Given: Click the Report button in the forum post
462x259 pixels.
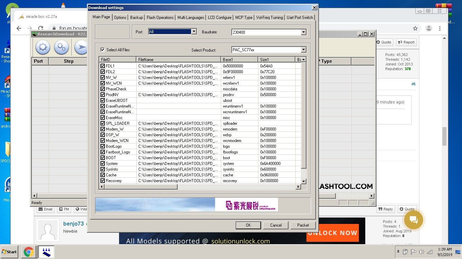Looking at the screenshot, I should coord(406,42).
